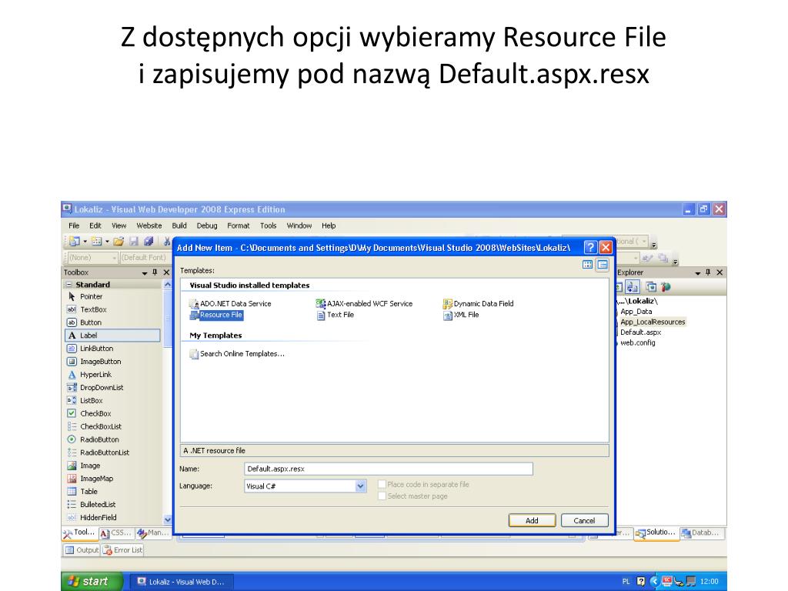Screen dimensions: 788x591
Task: Open the New Web Site button dropdown arrow
Action: click(85, 242)
